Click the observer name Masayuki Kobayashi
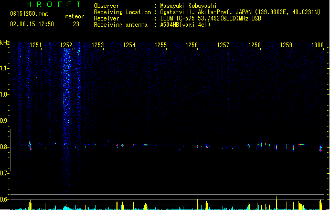 point(188,6)
